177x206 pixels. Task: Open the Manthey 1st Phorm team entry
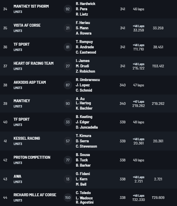click(x=31, y=6)
